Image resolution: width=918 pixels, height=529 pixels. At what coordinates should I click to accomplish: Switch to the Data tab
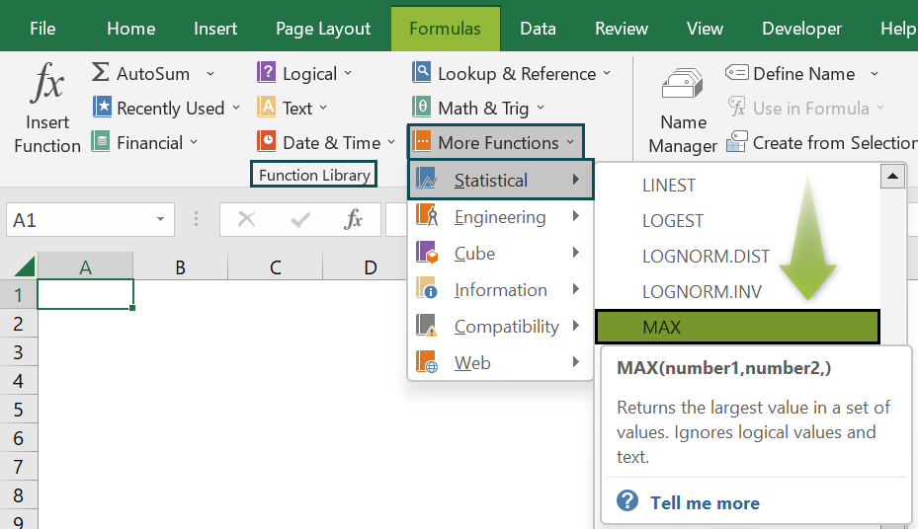(x=538, y=29)
